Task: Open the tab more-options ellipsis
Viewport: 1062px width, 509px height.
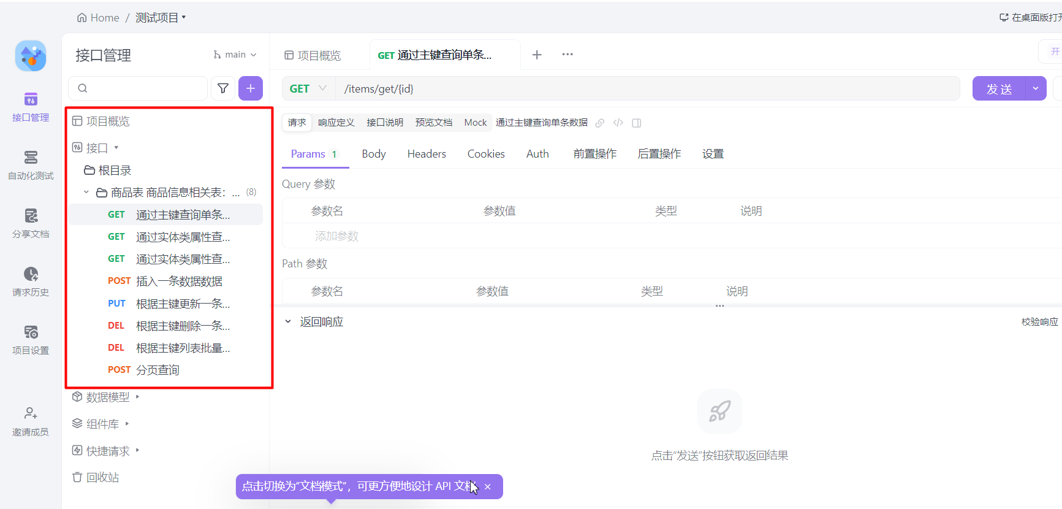Action: point(567,54)
